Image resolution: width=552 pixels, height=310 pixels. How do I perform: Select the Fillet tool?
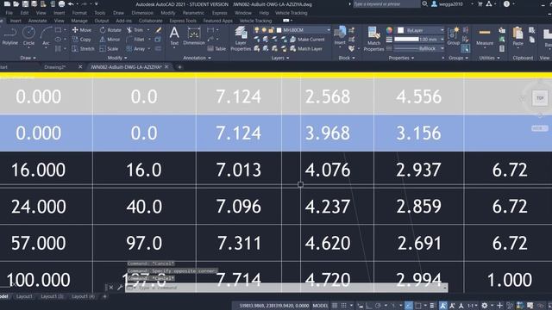(135, 40)
